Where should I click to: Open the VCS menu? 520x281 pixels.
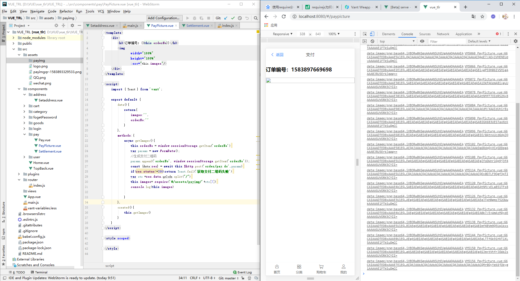coord(101,11)
